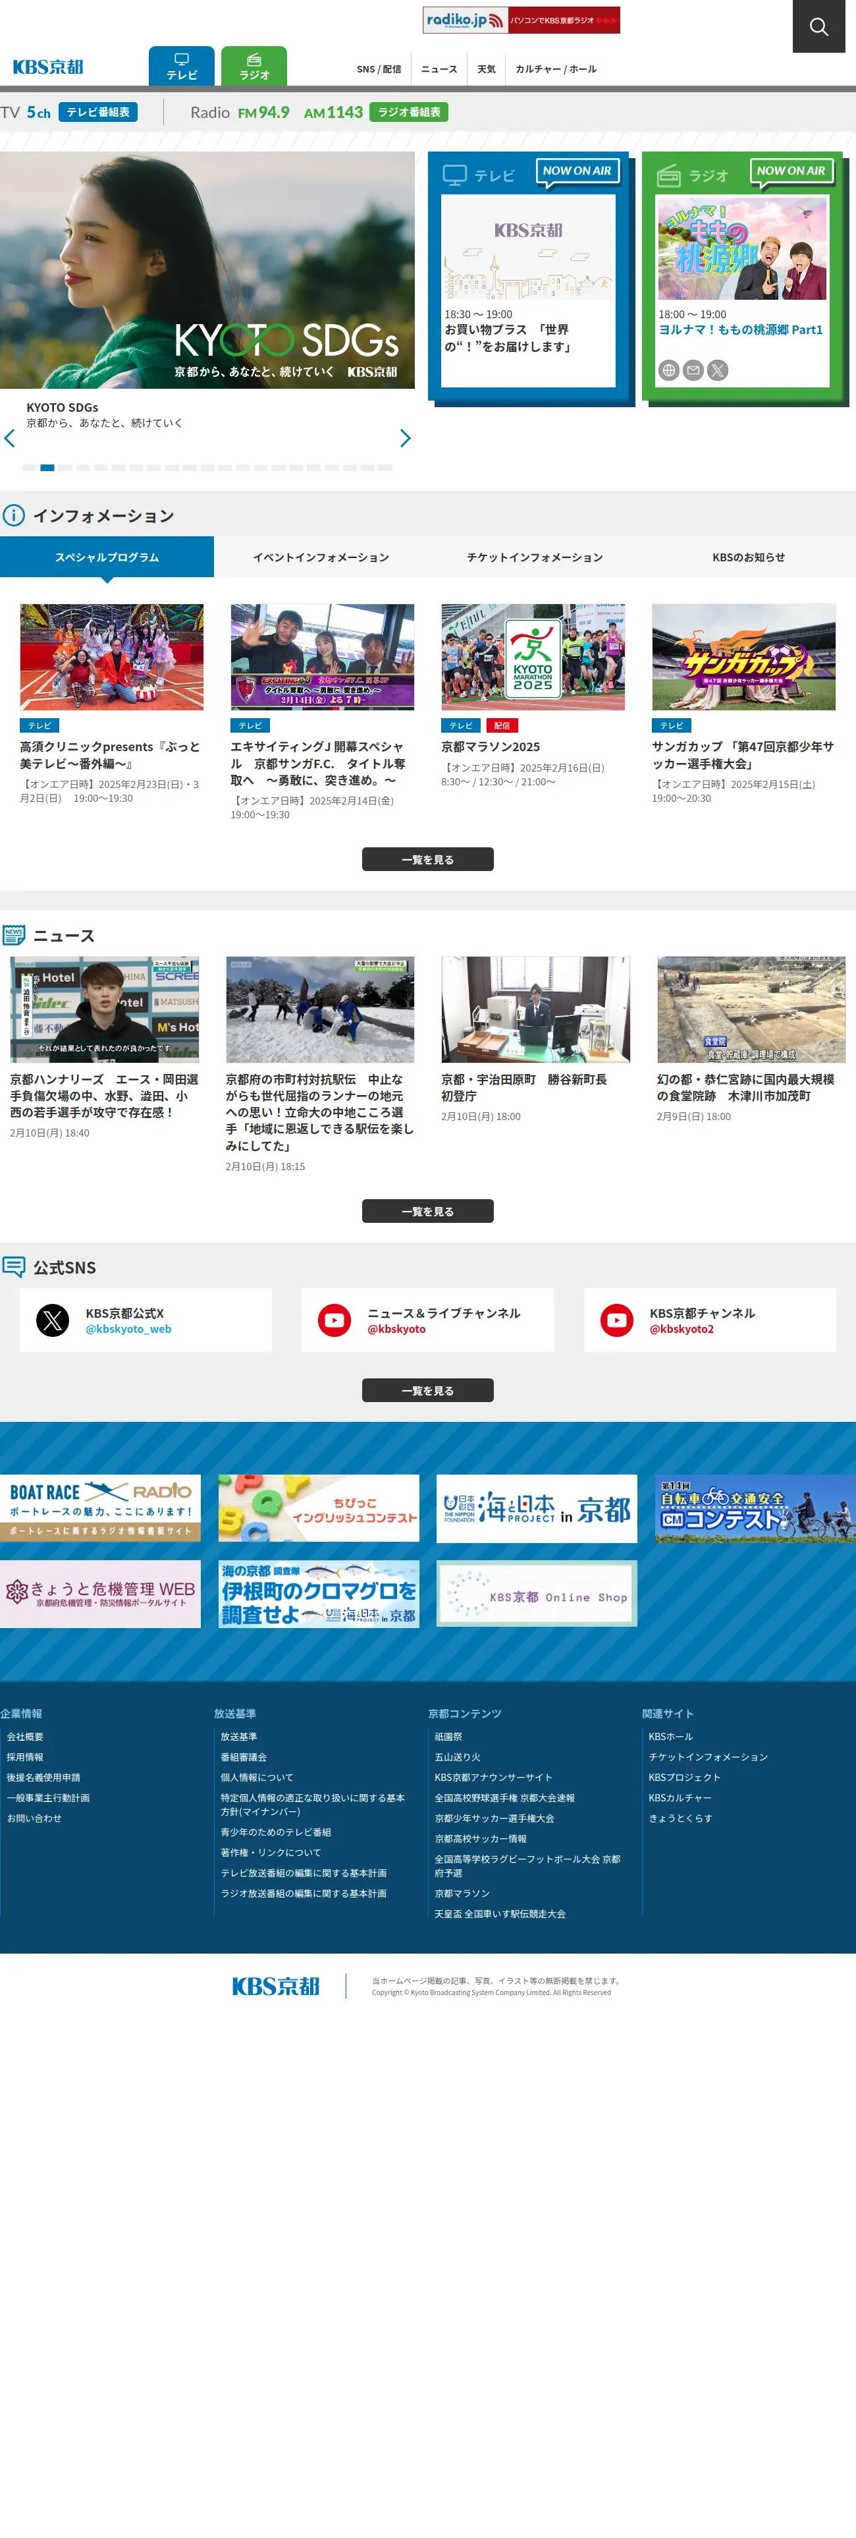Image resolution: width=856 pixels, height=2538 pixels.
Task: Open 京都ハンナリーズ news article thumbnail
Action: 105,1009
